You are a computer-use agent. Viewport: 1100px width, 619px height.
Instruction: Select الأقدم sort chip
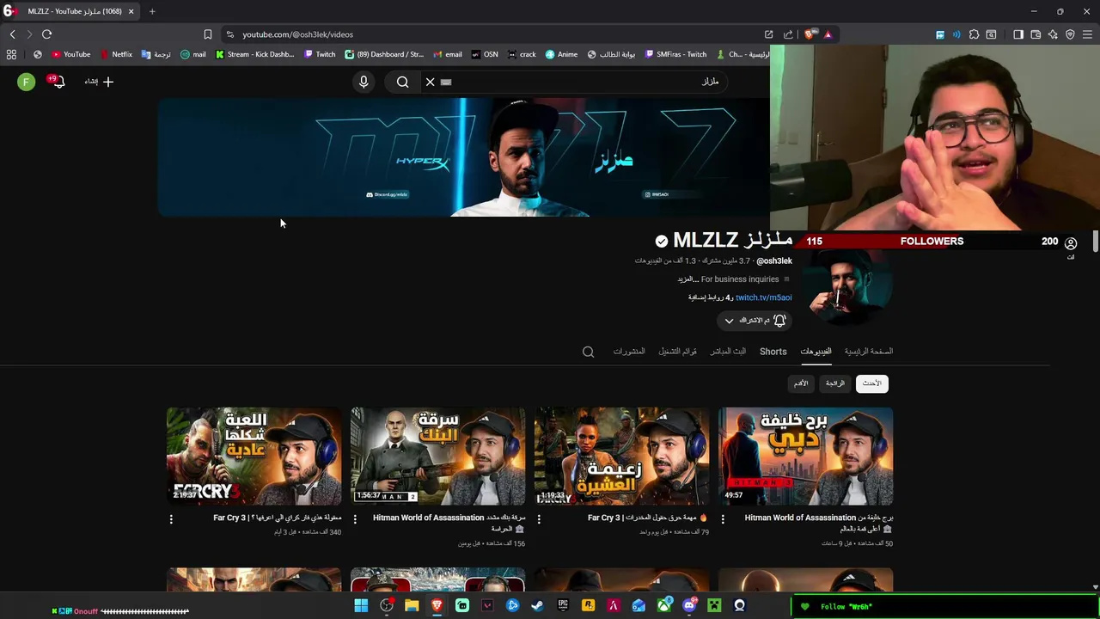point(800,383)
